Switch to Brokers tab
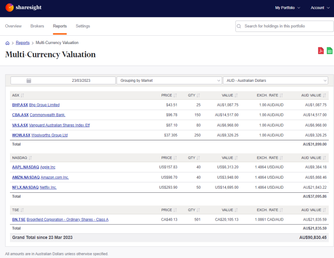334x258 pixels. [x=37, y=26]
